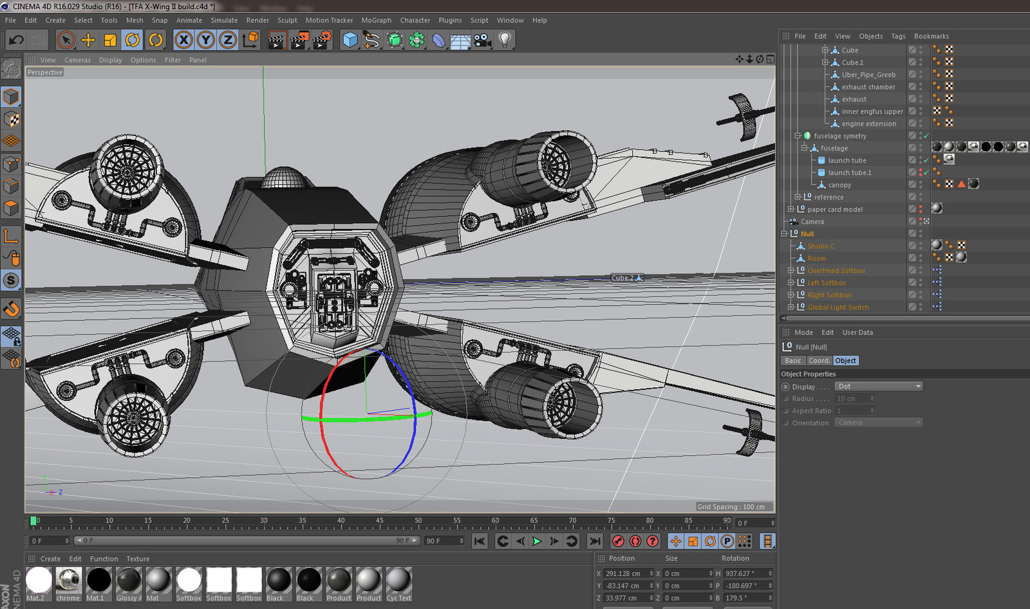Toggle Y axis lock
This screenshot has width=1030, height=609.
point(205,40)
